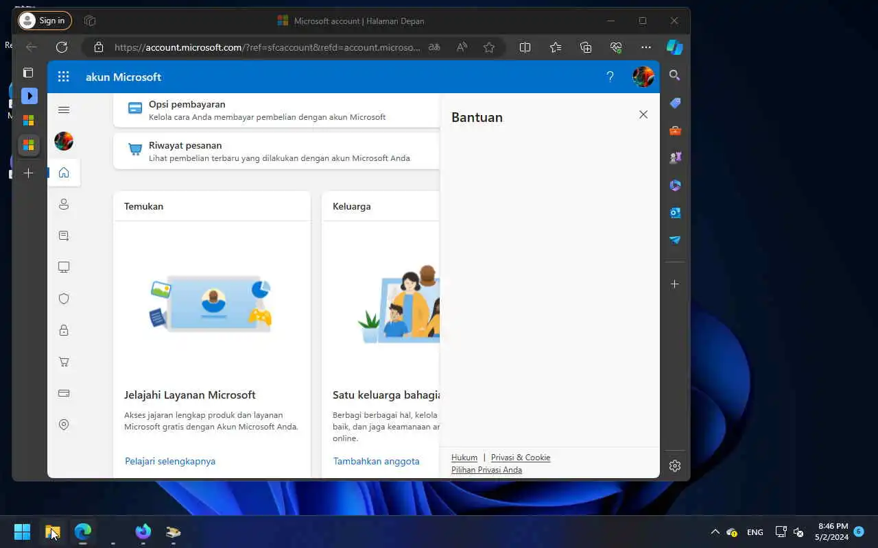Click the Temukan card illustration
Viewport: 878px width, 548px height.
211,303
